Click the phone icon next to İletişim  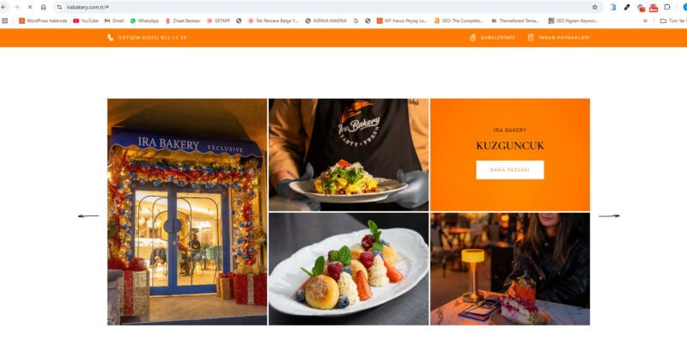pos(111,38)
